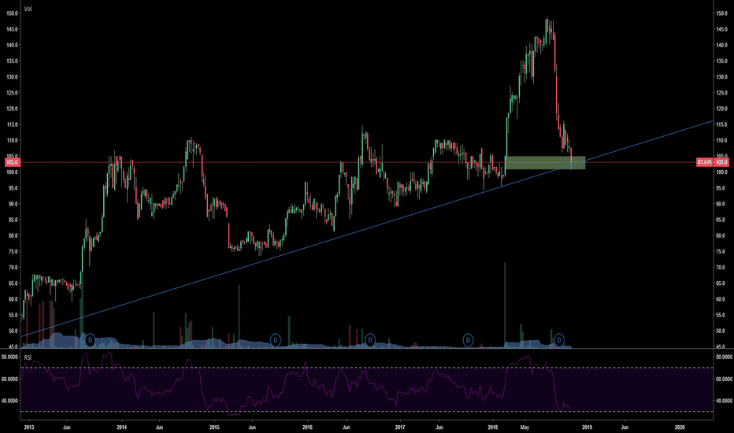Click the RSI lower dashed oversold line
The image size is (734, 433).
(366, 412)
